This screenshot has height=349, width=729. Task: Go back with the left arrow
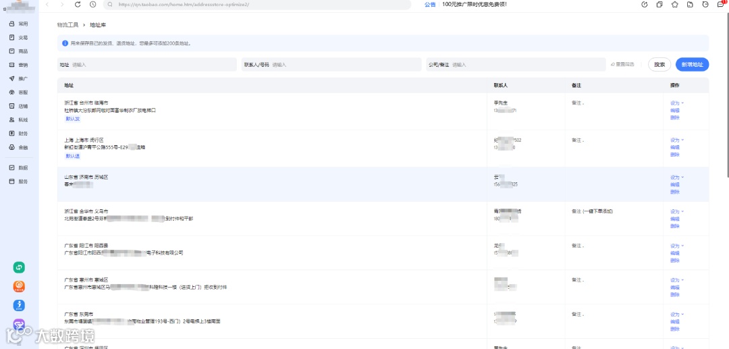[x=47, y=4]
